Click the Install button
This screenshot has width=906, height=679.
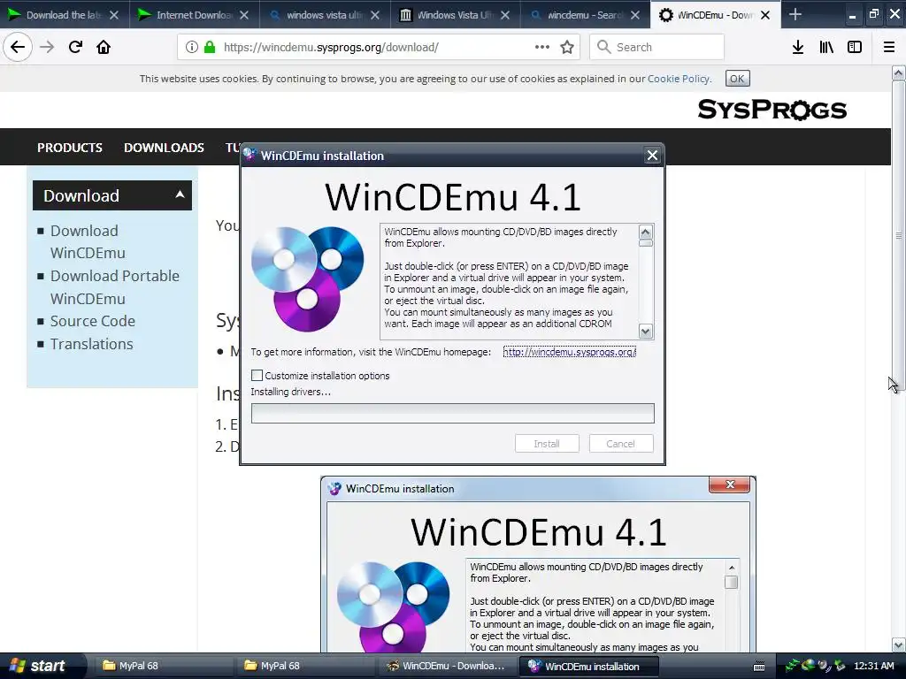[x=547, y=444]
